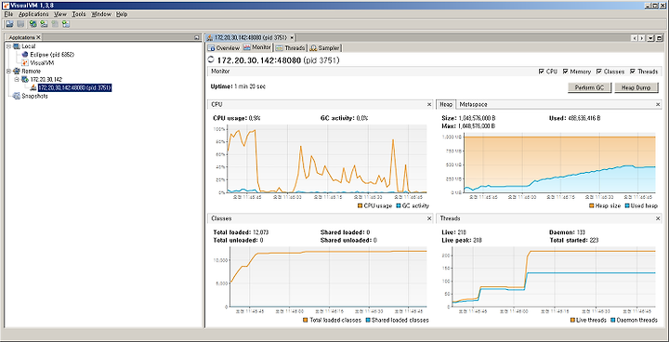Screen dimensions: 669x342
Task: Switch to the Overview tab
Action: tap(224, 47)
